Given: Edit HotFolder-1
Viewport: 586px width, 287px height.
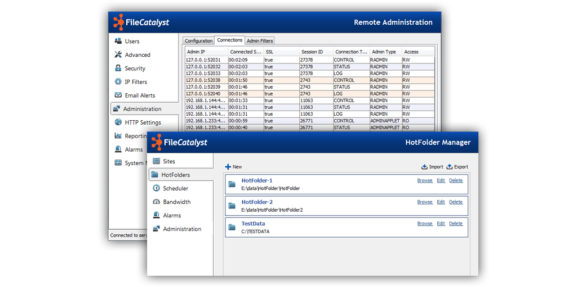Looking at the screenshot, I should coord(441,180).
